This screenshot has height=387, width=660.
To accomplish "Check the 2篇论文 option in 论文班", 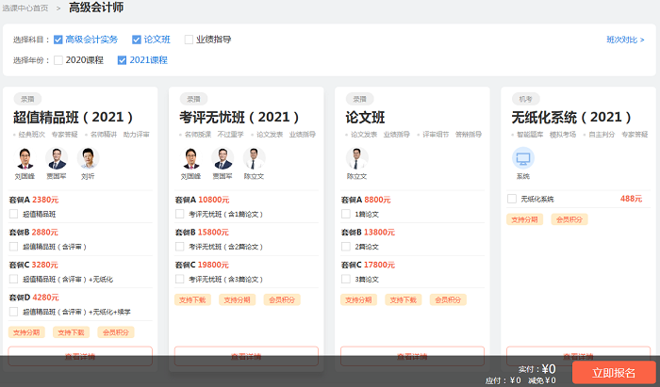I will [x=346, y=247].
